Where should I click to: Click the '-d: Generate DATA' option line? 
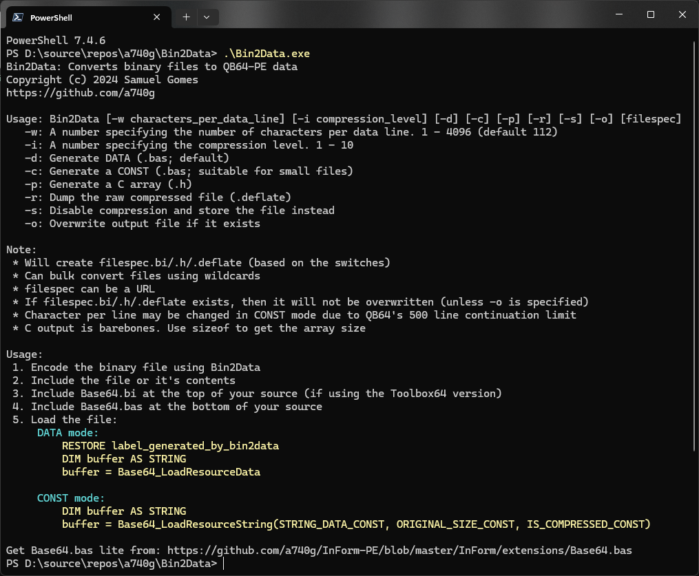127,158
